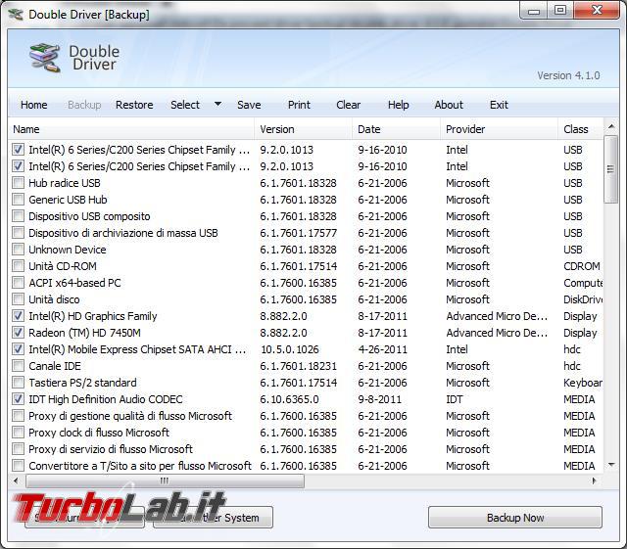Viewport: 627px width, 549px height.
Task: Uncheck Intel(R) HD Graphics Family
Action: pyautogui.click(x=18, y=316)
